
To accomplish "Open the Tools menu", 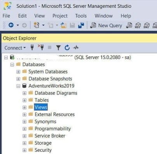I will 81,16.
